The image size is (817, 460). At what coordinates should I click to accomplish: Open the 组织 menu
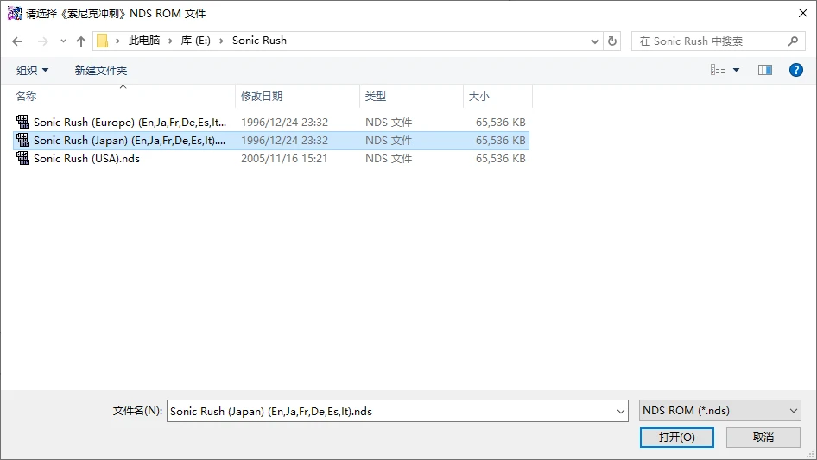tap(32, 70)
